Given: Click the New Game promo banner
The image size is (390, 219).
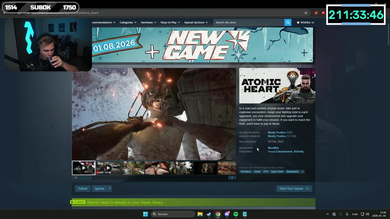Looking at the screenshot, I should tap(202, 45).
